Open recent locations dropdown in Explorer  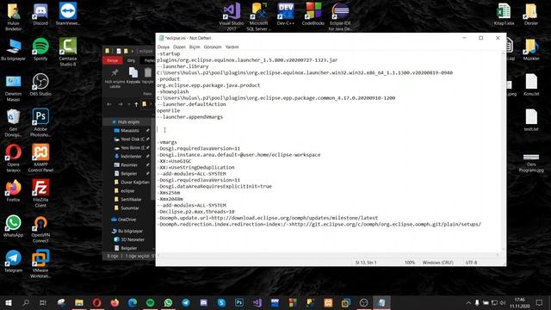pyautogui.click(x=128, y=104)
